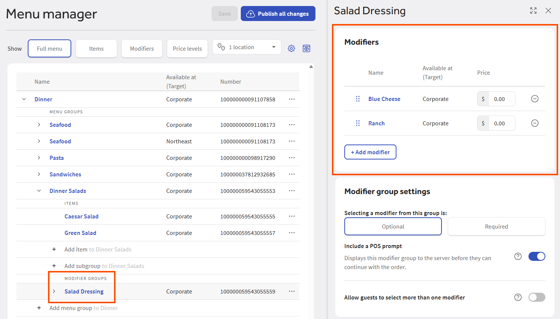Image resolution: width=560 pixels, height=319 pixels.
Task: Select the Required option
Action: coord(496,226)
